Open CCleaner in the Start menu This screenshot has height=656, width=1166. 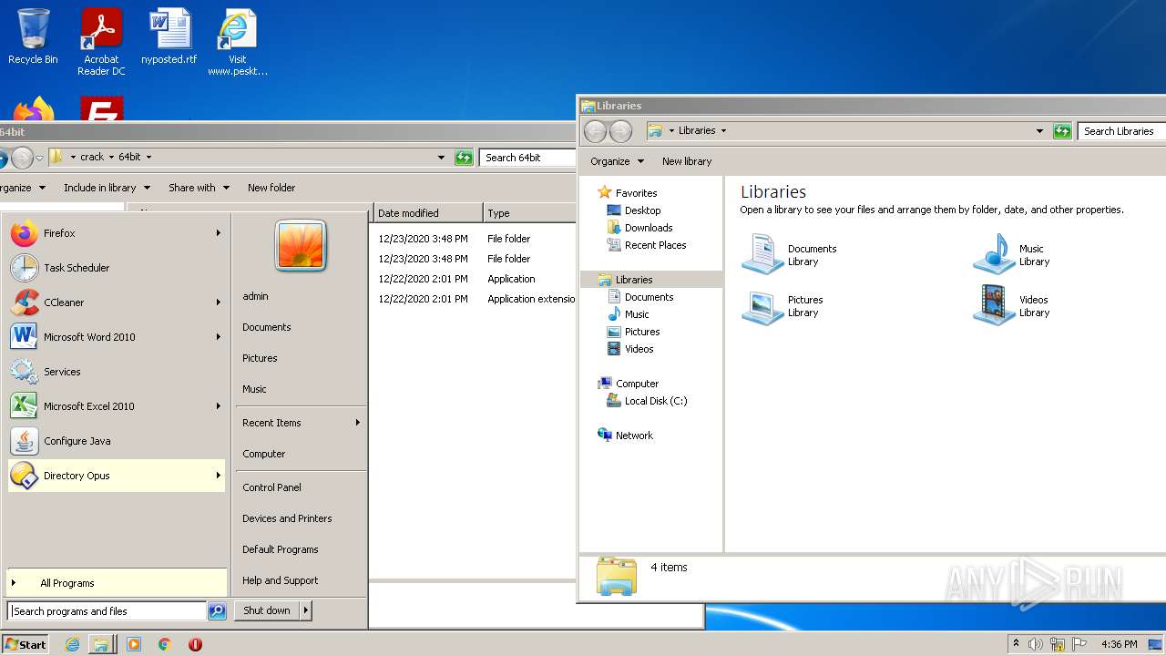[x=116, y=302]
